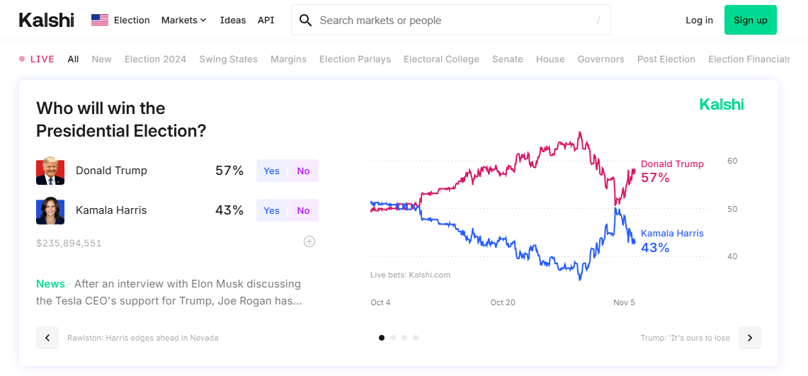Click the Donald Trump 57% chart label
This screenshot has height=376, width=808.
pyautogui.click(x=672, y=171)
